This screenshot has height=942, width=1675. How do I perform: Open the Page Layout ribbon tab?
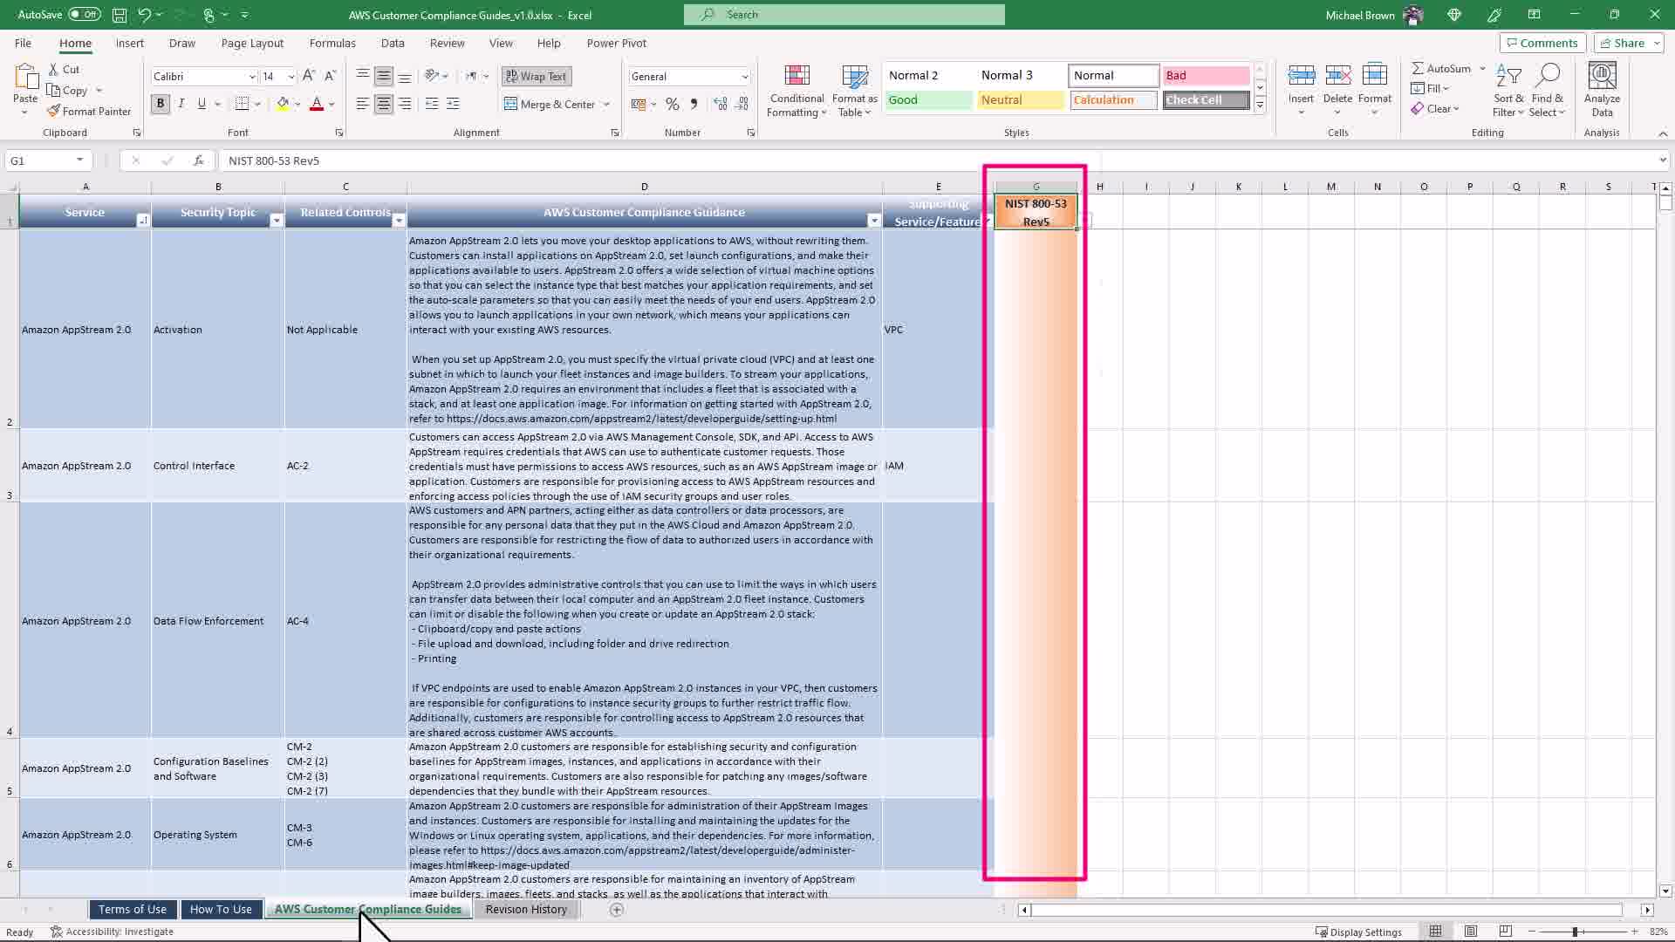(252, 43)
